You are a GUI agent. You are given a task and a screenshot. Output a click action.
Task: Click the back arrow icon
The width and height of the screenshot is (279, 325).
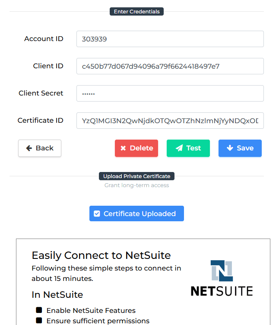coord(29,148)
